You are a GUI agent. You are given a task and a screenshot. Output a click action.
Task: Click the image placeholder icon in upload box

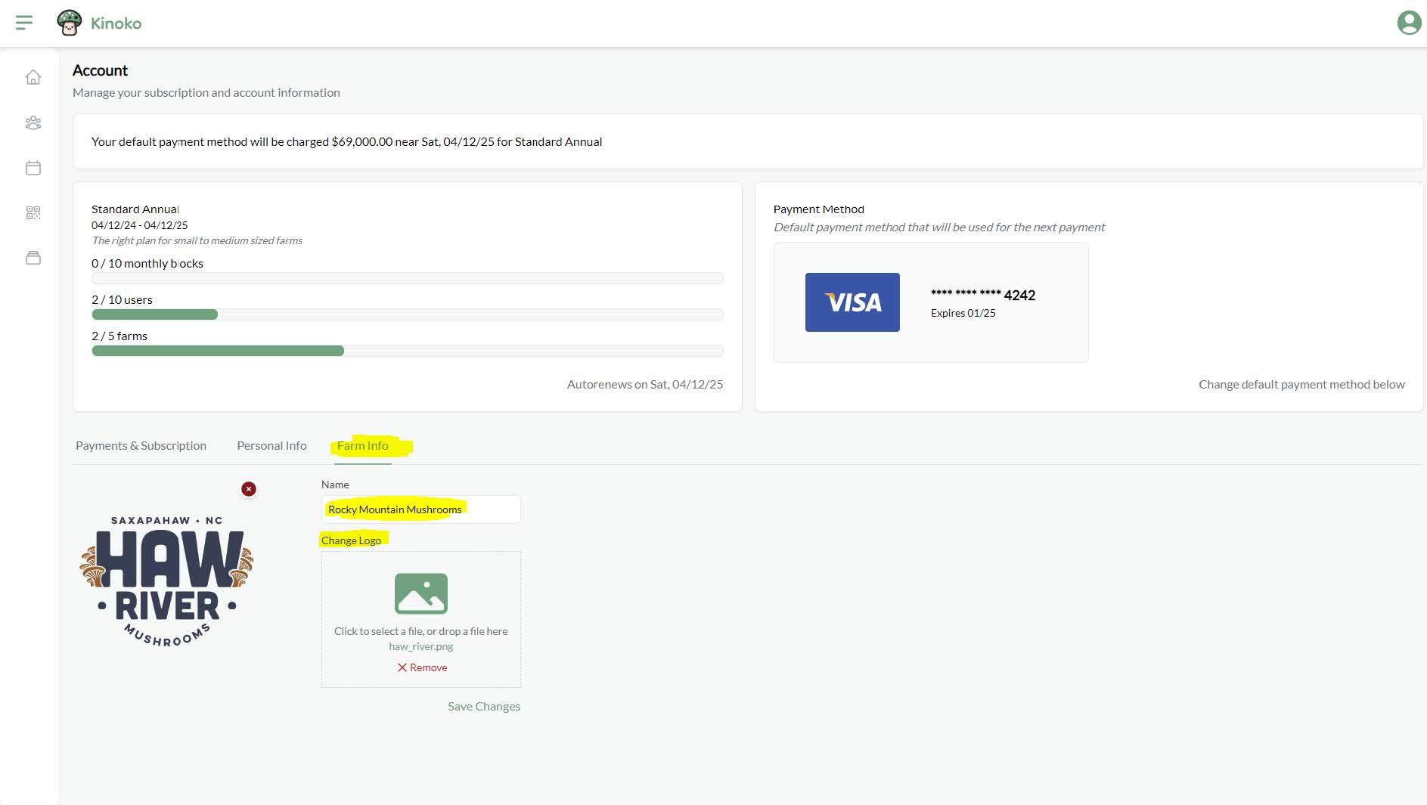(x=421, y=593)
